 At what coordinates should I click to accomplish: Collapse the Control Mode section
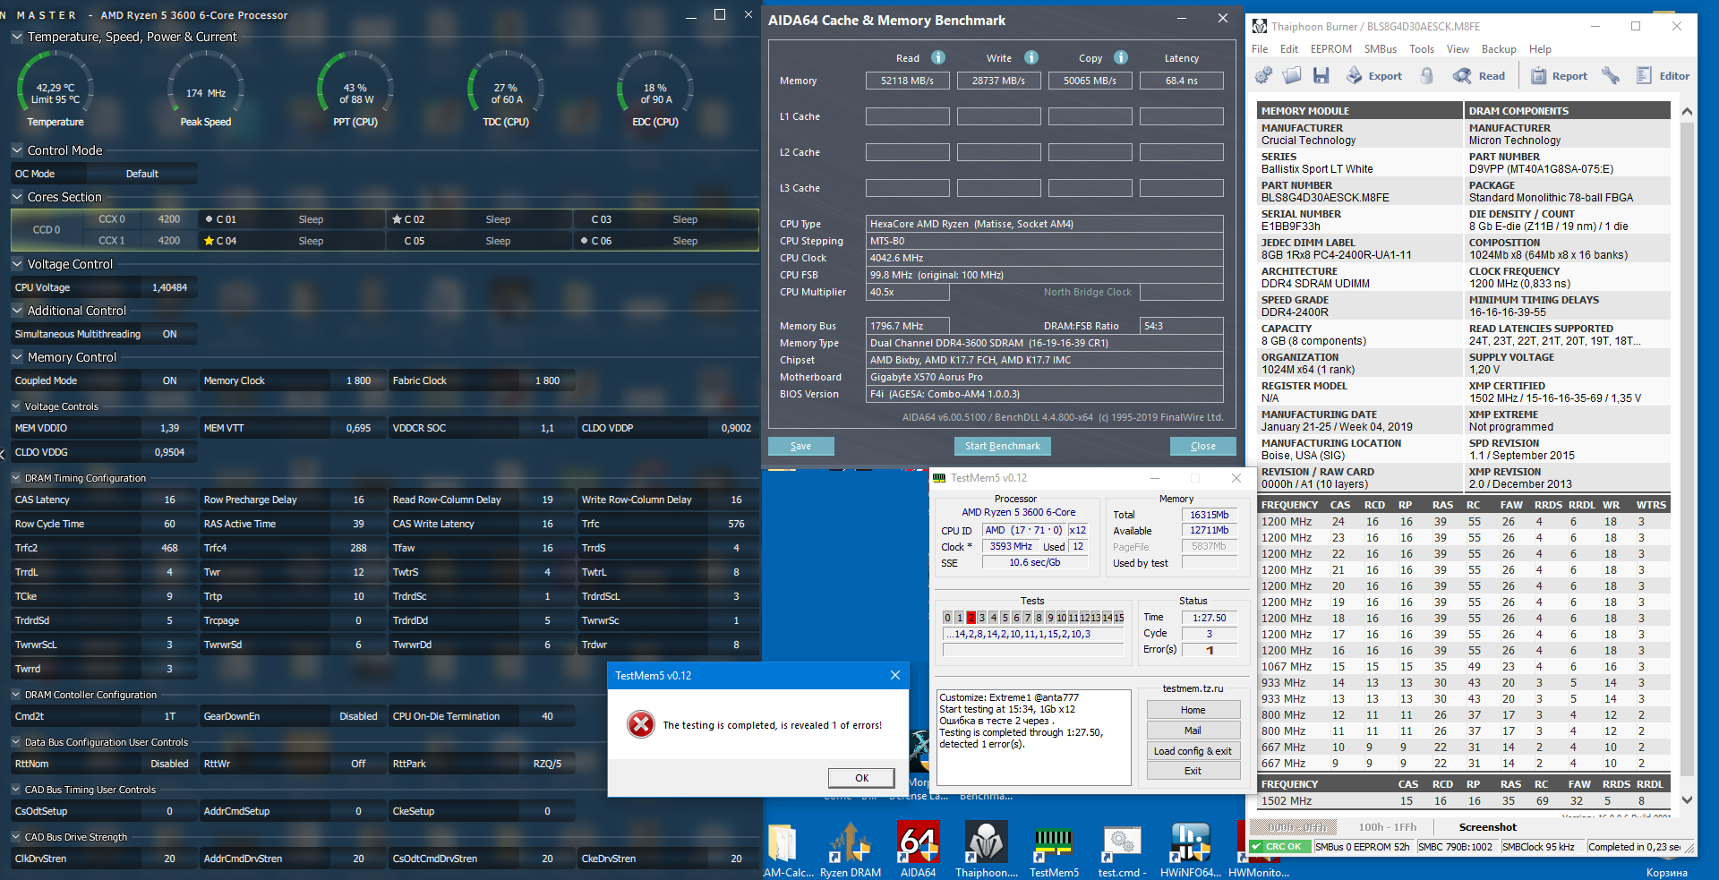[x=17, y=150]
